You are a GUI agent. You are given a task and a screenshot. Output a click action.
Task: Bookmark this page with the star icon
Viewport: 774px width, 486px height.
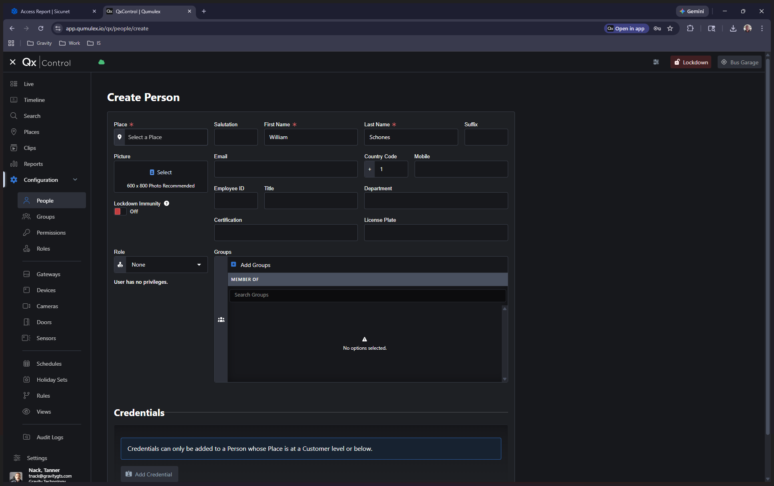tap(670, 28)
